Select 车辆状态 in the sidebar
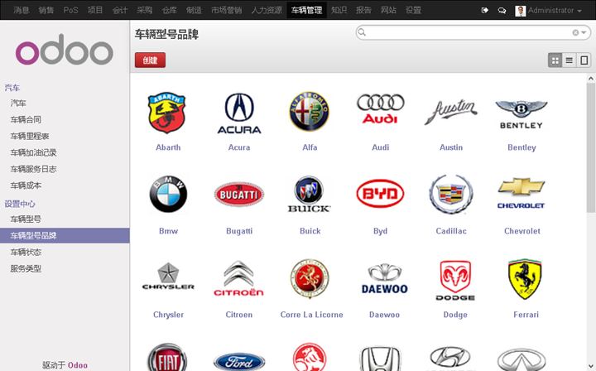 coord(26,252)
